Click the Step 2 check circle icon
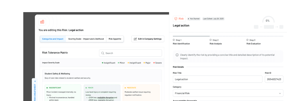This screenshot has width=287, height=101. (x=211, y=40)
